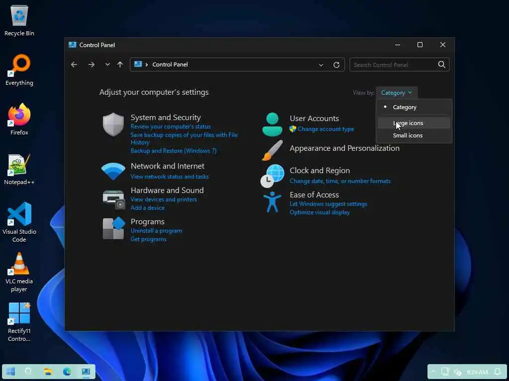The height and width of the screenshot is (381, 509).
Task: Open the Ease of Access heading
Action: (x=314, y=194)
